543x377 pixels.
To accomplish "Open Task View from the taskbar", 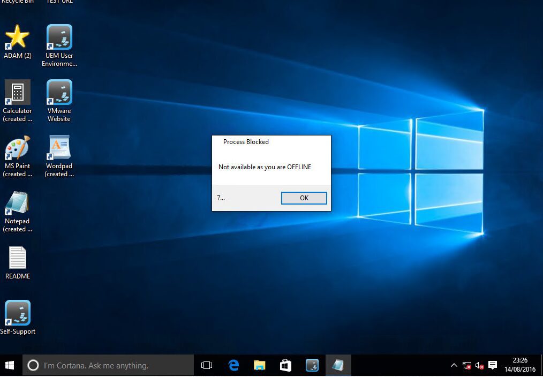I will pos(207,365).
